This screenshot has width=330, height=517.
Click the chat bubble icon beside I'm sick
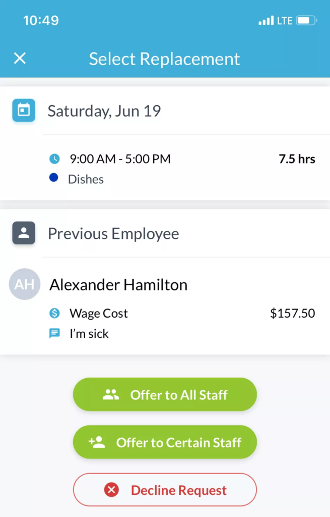(x=54, y=333)
